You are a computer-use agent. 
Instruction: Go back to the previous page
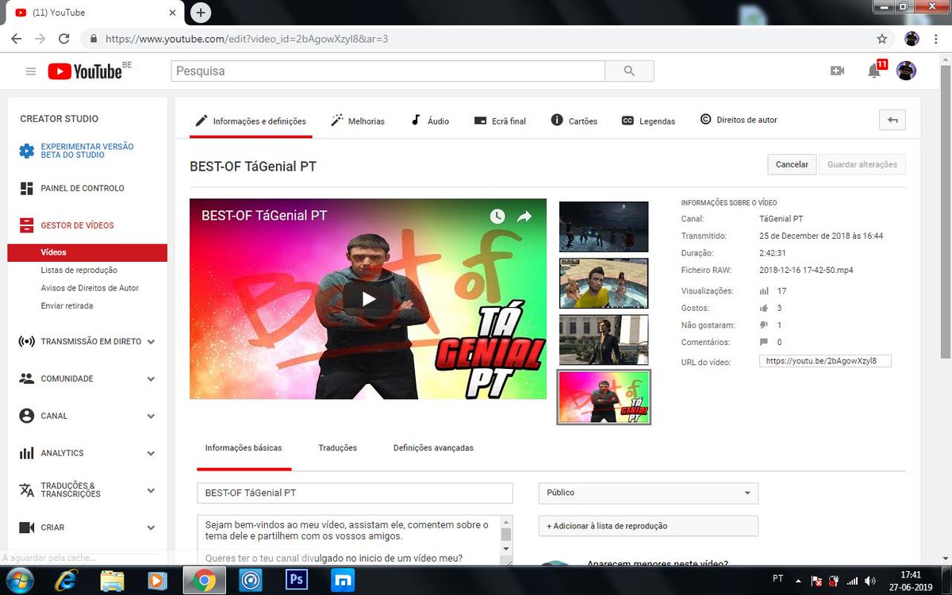coord(17,38)
